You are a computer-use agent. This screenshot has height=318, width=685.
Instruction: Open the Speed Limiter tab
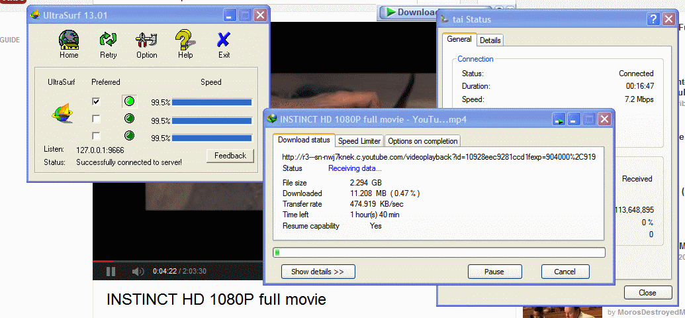point(360,141)
